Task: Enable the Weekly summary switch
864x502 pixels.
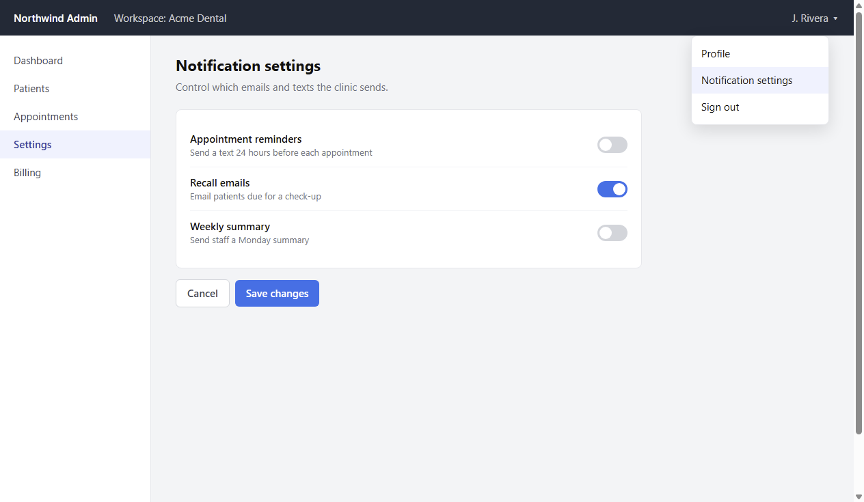Action: [612, 233]
